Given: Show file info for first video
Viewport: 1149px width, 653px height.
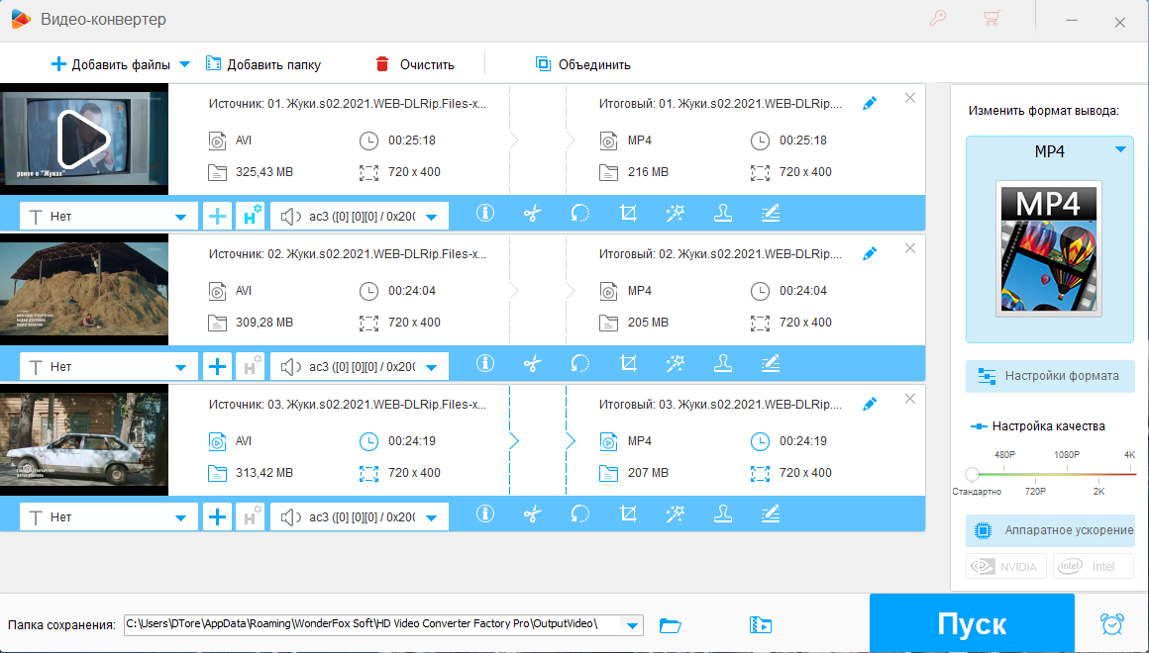Looking at the screenshot, I should (485, 214).
